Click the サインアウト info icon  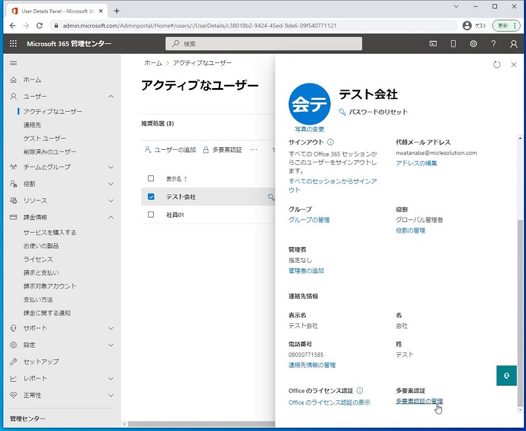tap(330, 142)
